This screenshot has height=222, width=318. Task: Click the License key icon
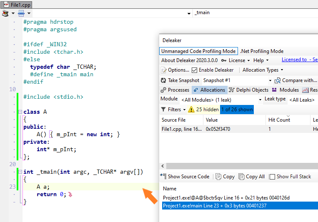(x=224, y=60)
